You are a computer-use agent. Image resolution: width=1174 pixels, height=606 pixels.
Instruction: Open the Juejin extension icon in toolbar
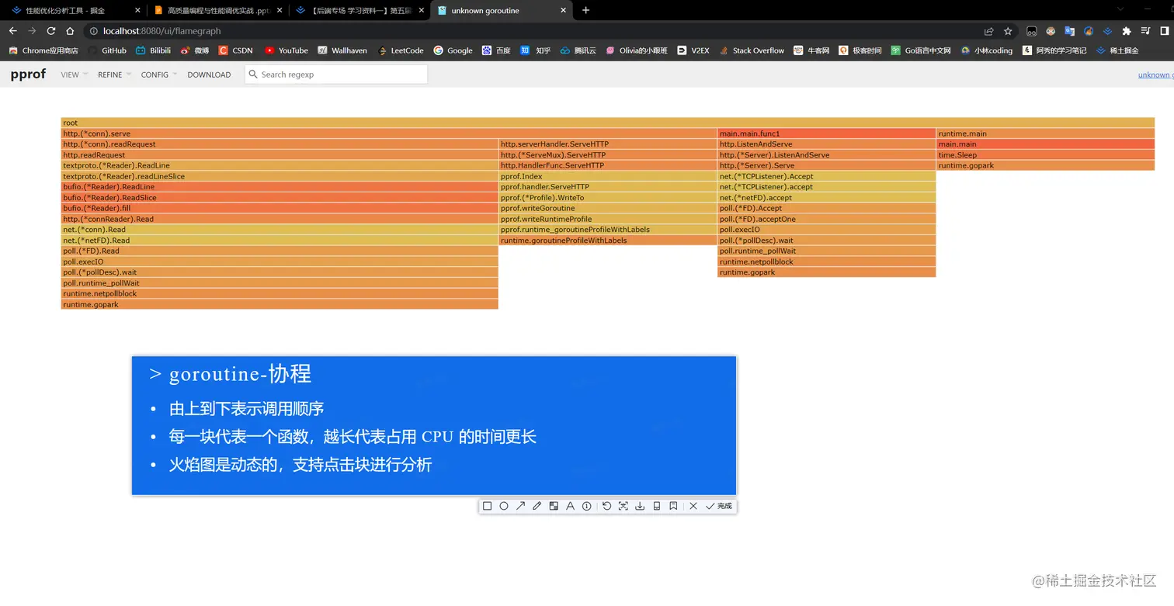coord(1107,31)
